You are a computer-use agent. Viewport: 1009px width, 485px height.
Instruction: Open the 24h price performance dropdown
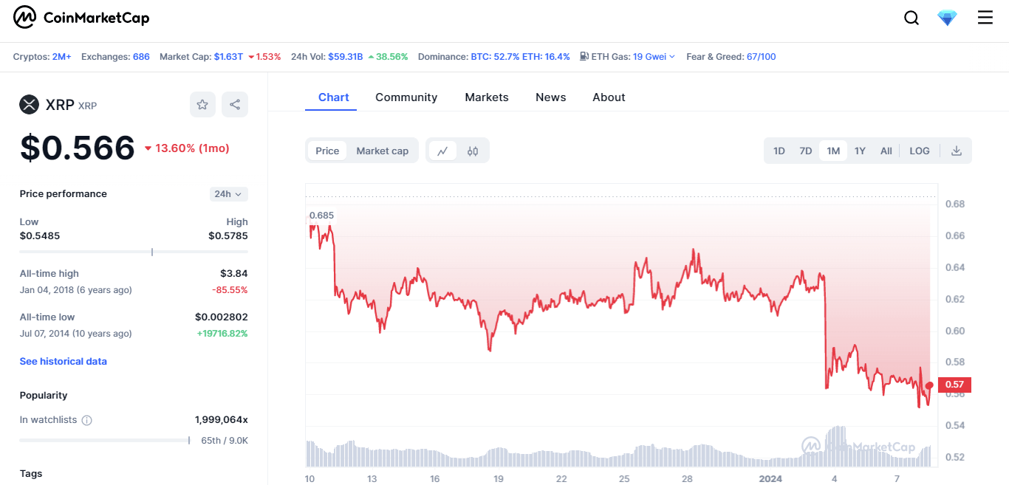(229, 194)
